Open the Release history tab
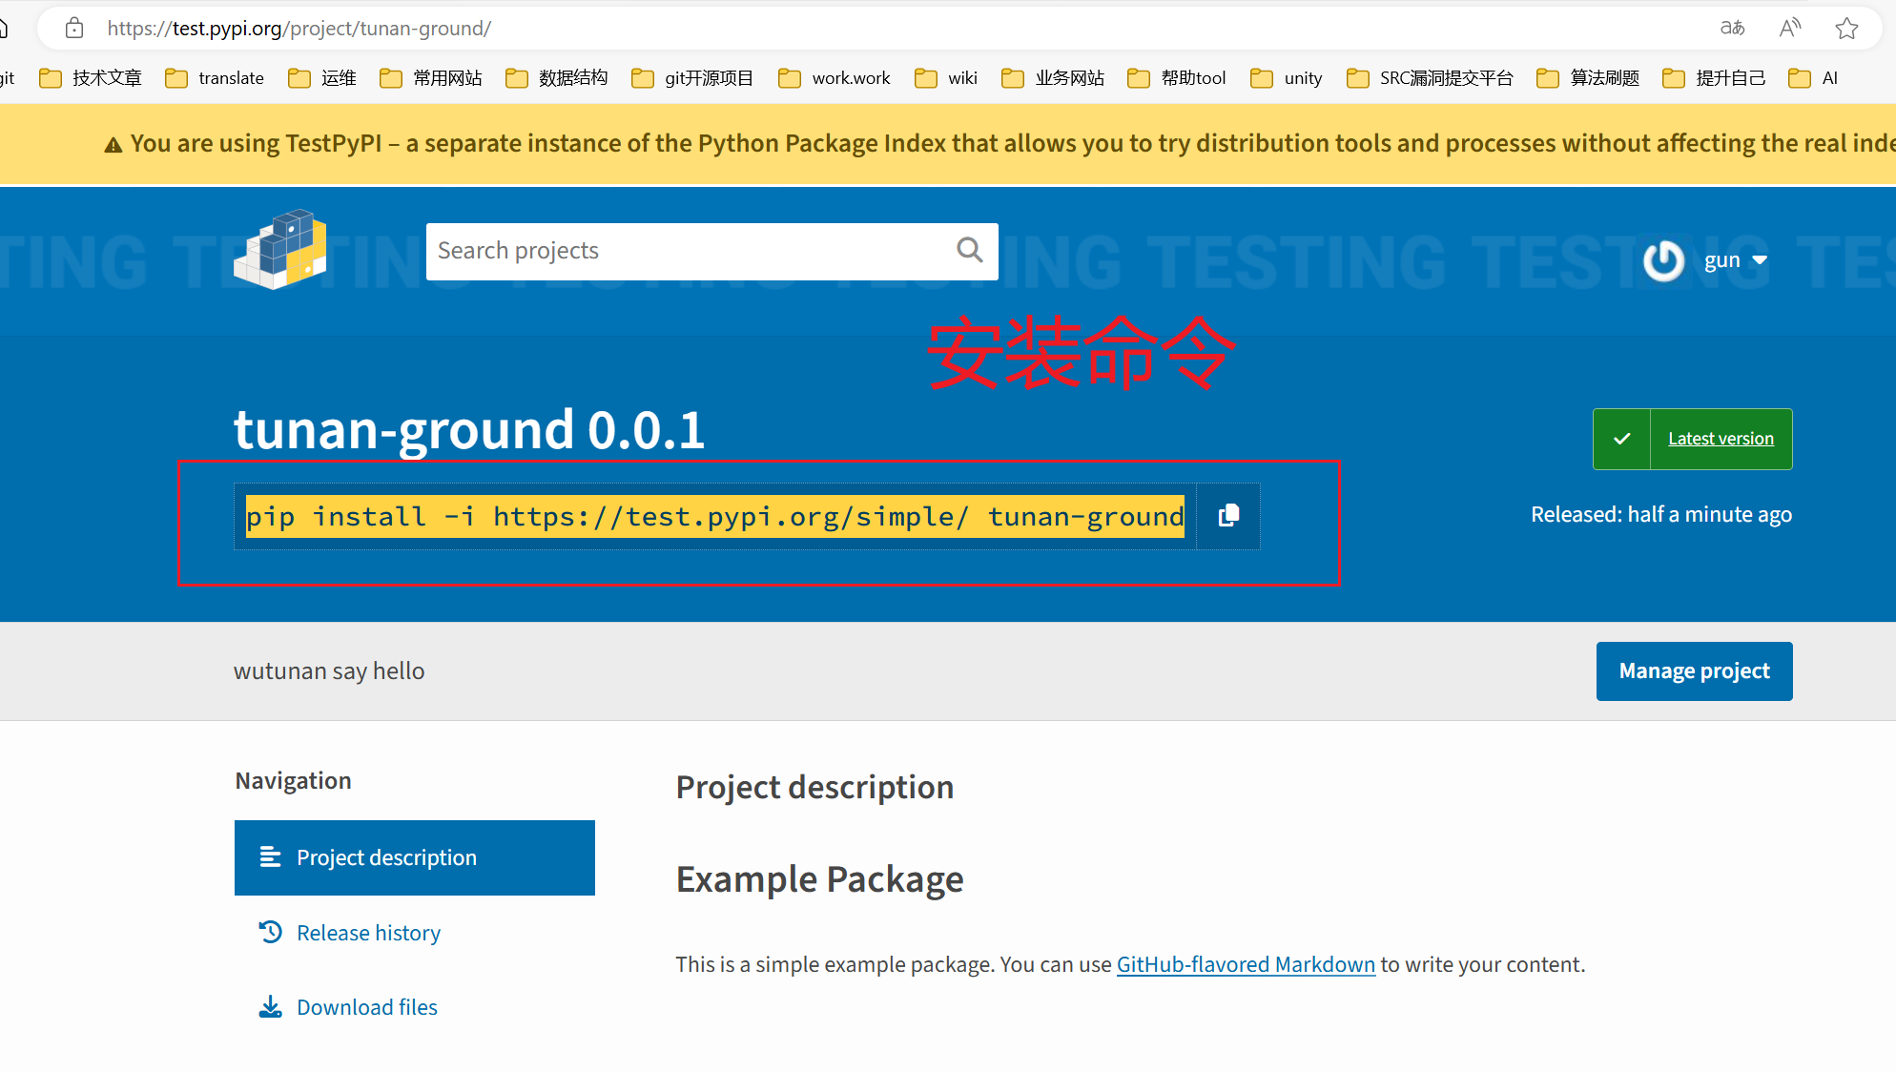This screenshot has width=1896, height=1072. pyautogui.click(x=368, y=933)
